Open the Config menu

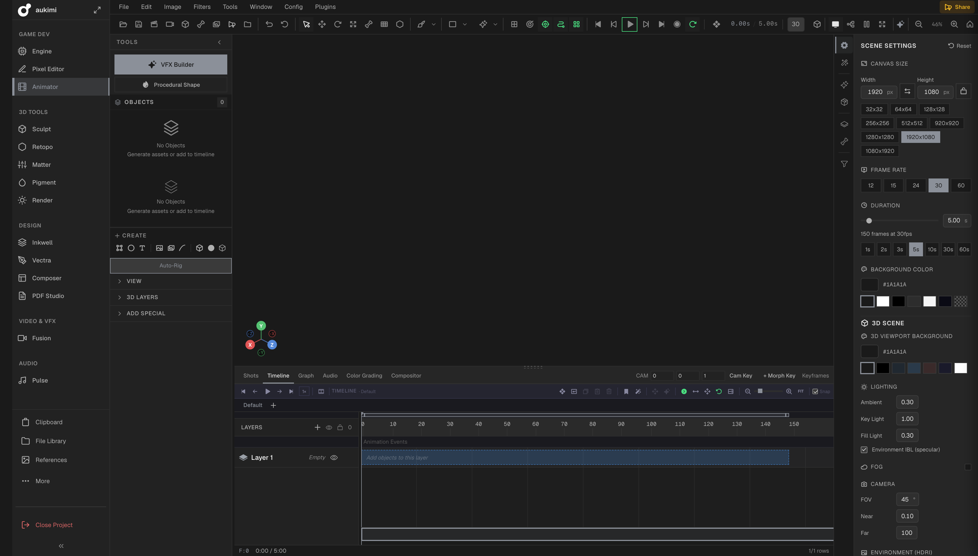pos(293,7)
